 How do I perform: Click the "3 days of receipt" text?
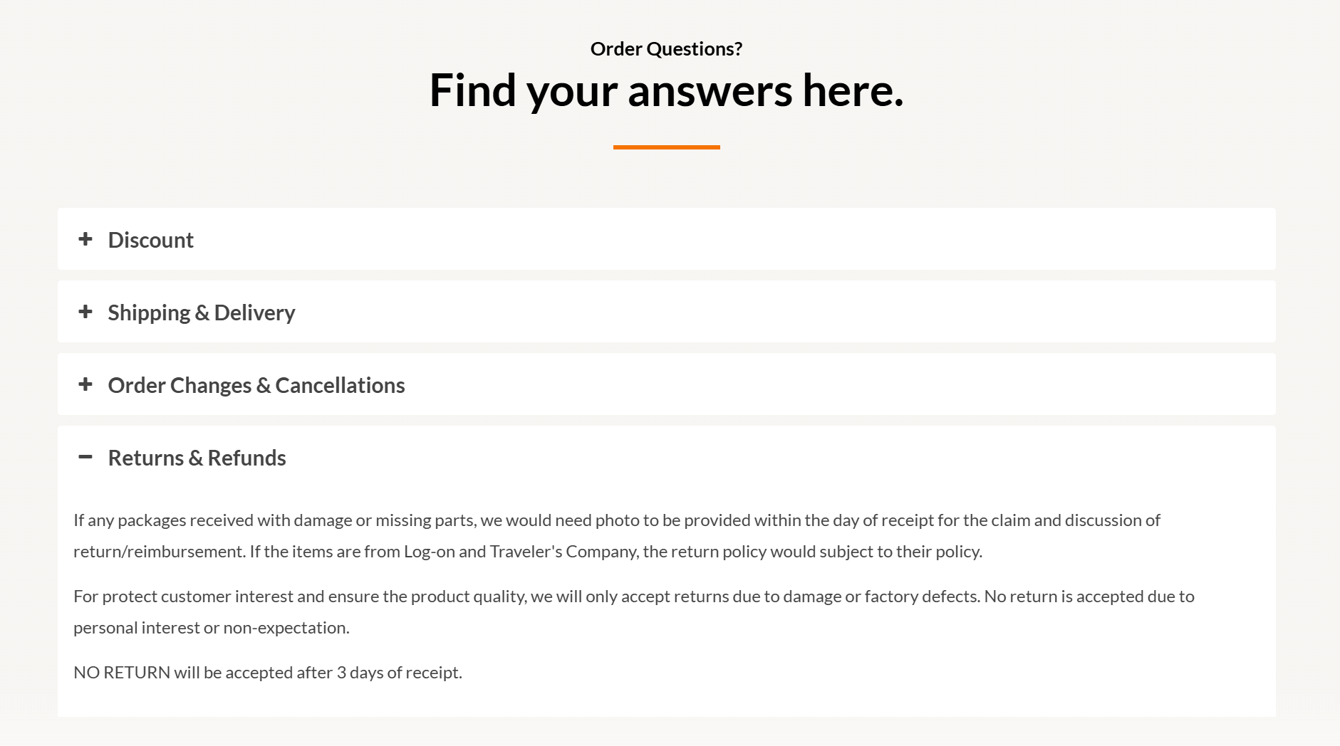pos(399,673)
